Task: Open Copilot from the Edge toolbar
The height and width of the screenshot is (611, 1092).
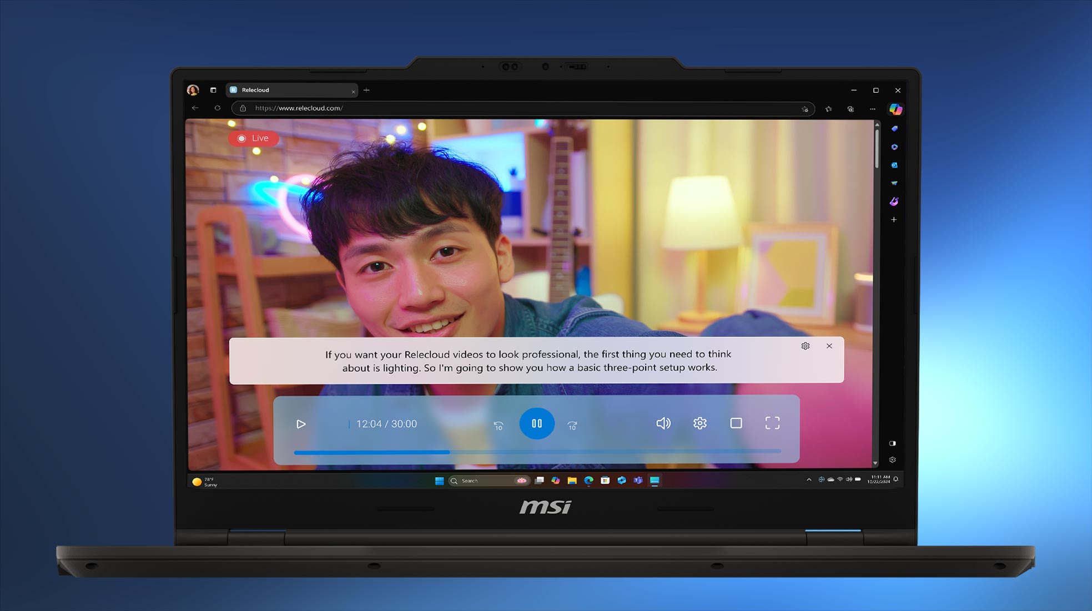Action: point(895,109)
